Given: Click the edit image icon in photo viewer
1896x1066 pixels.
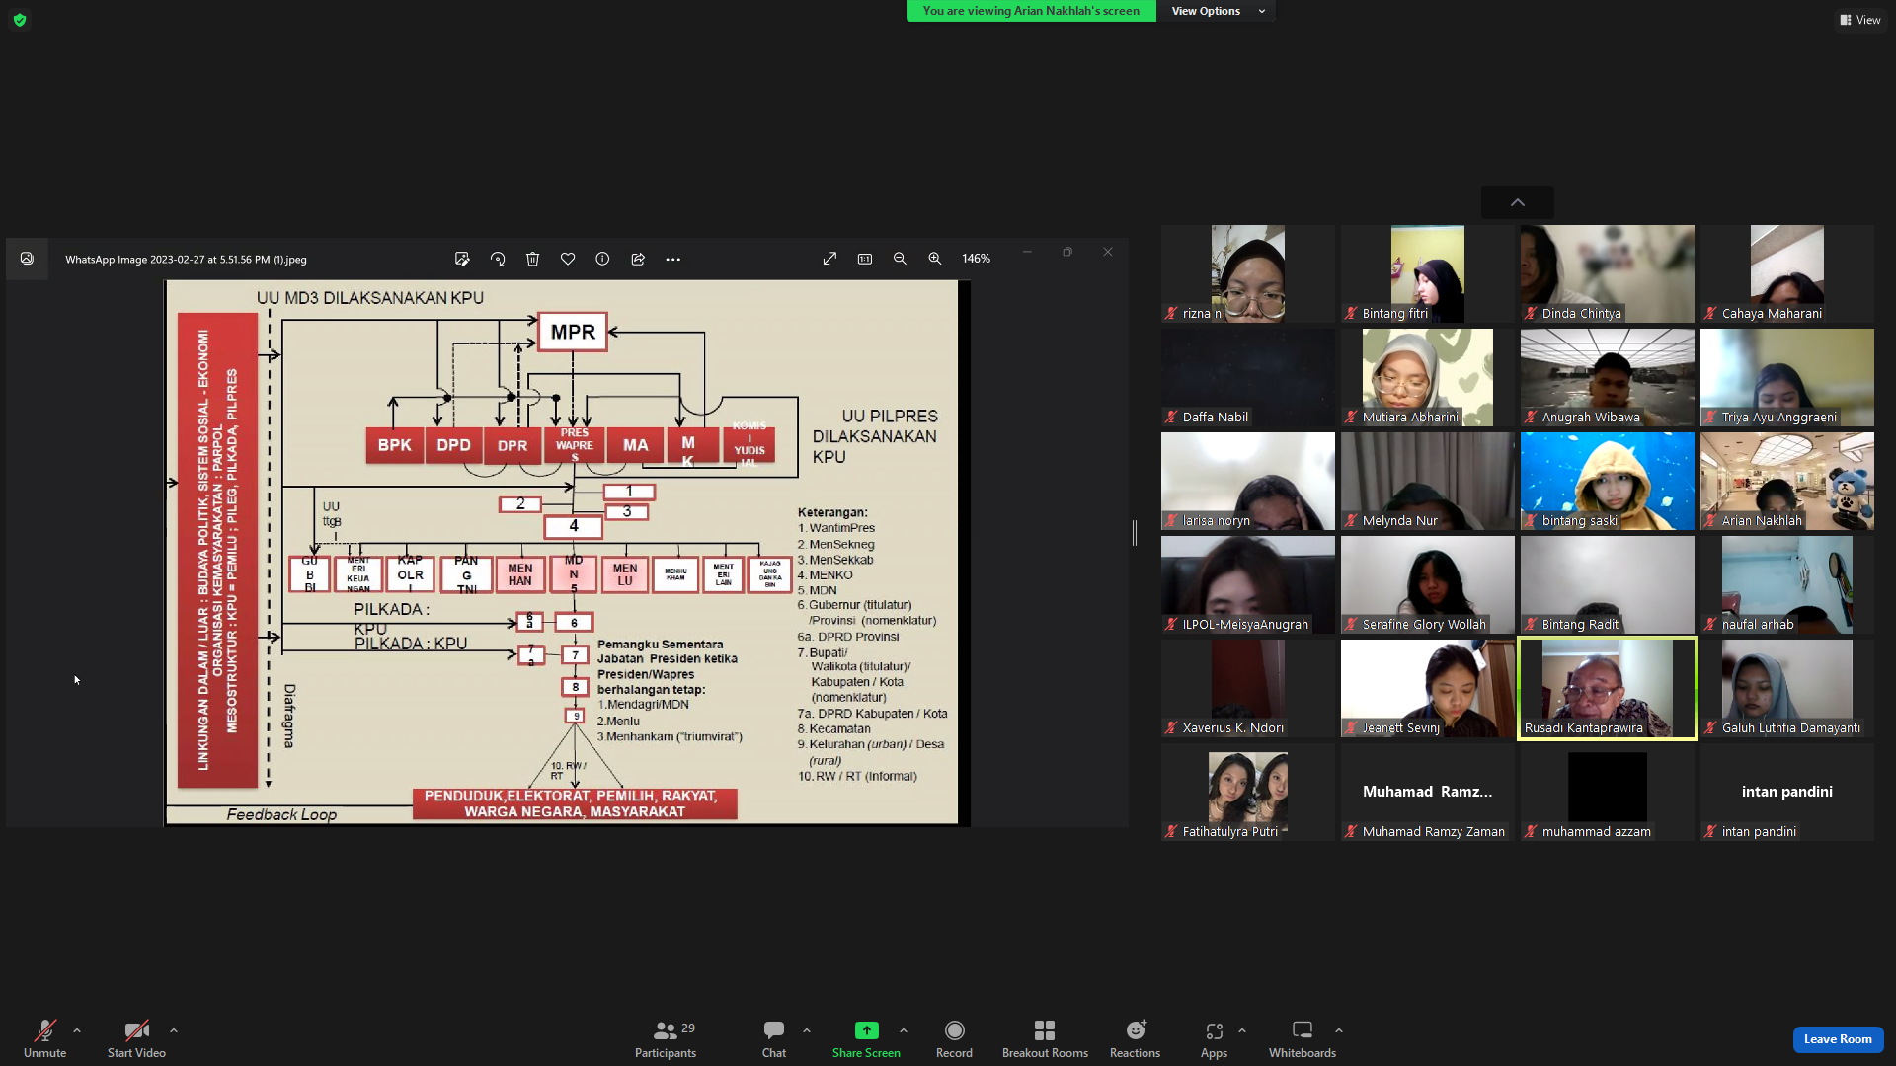Looking at the screenshot, I should coord(462,259).
